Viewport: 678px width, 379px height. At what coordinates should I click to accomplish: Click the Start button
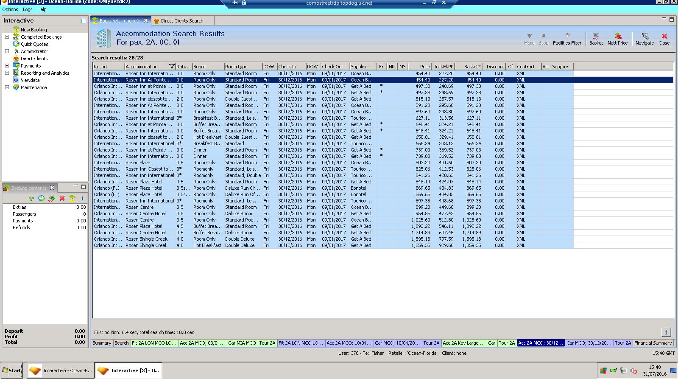pyautogui.click(x=11, y=370)
